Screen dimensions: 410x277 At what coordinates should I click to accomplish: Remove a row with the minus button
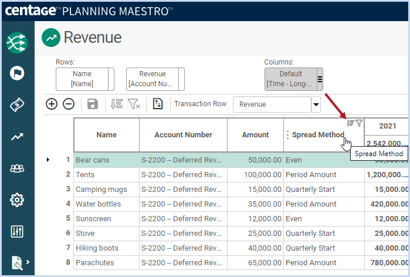click(x=69, y=104)
